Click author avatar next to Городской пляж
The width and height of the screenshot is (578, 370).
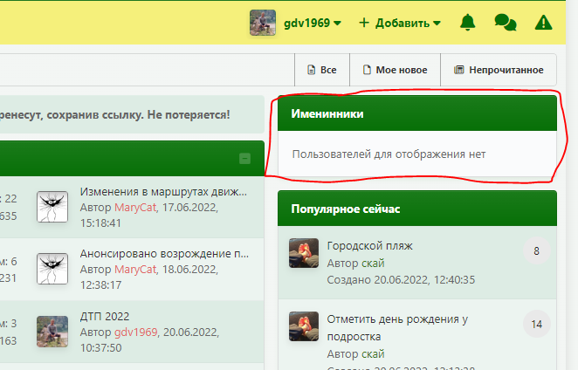pos(304,253)
